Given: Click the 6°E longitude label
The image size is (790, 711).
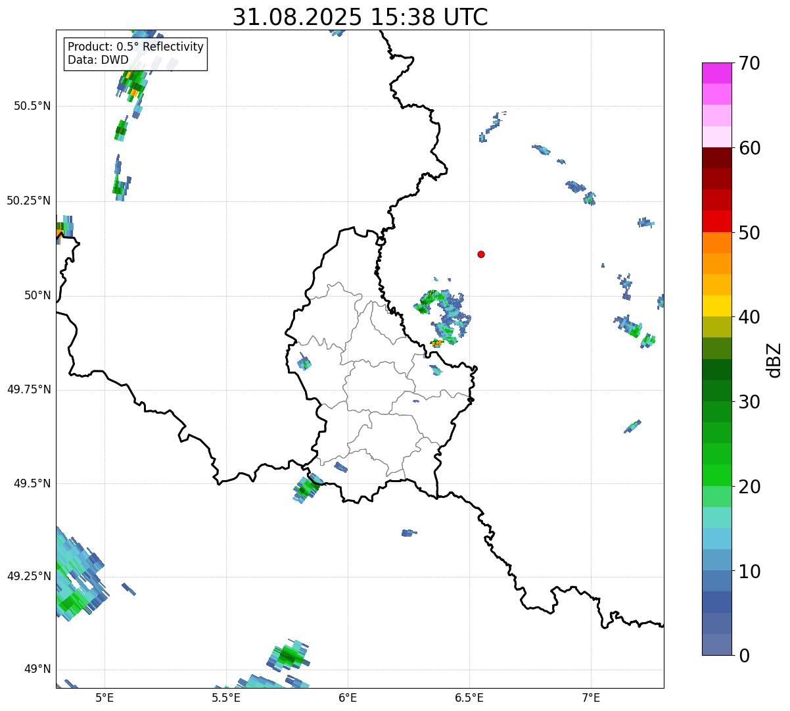Looking at the screenshot, I should coord(348,698).
